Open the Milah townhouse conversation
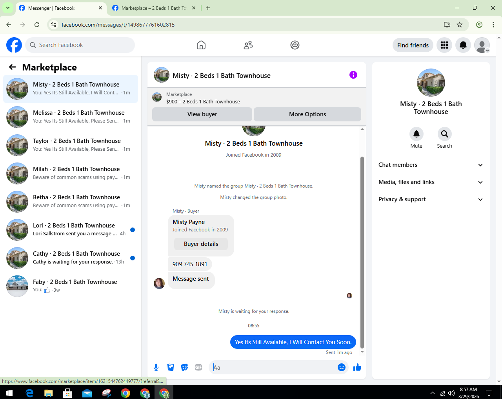This screenshot has width=502, height=399. pos(71,173)
